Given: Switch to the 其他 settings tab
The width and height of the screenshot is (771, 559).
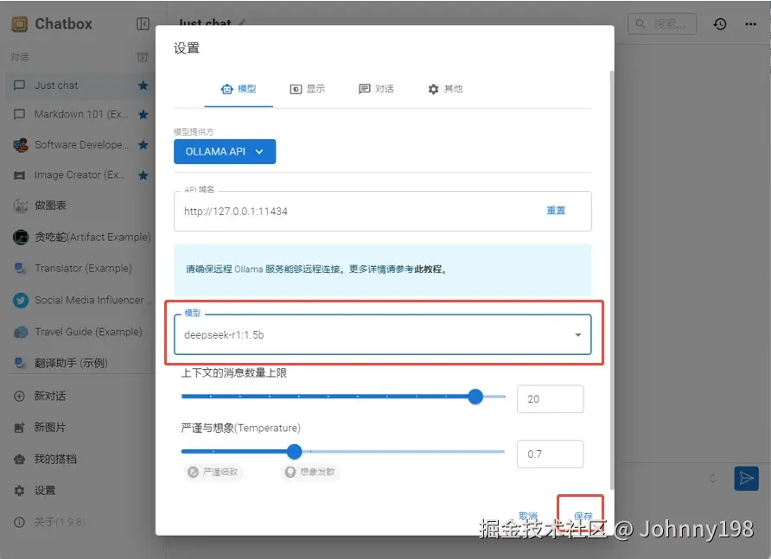Looking at the screenshot, I should pos(446,87).
